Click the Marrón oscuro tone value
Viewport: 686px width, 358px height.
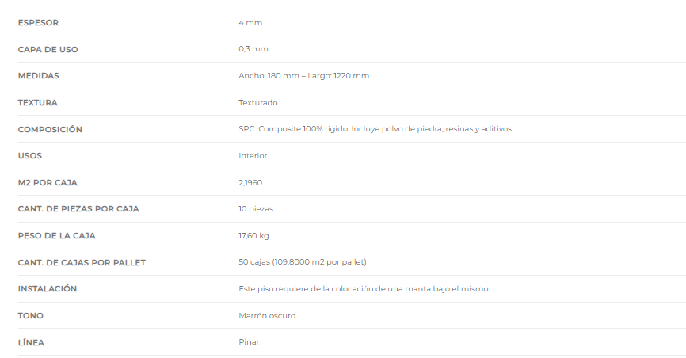coord(267,315)
